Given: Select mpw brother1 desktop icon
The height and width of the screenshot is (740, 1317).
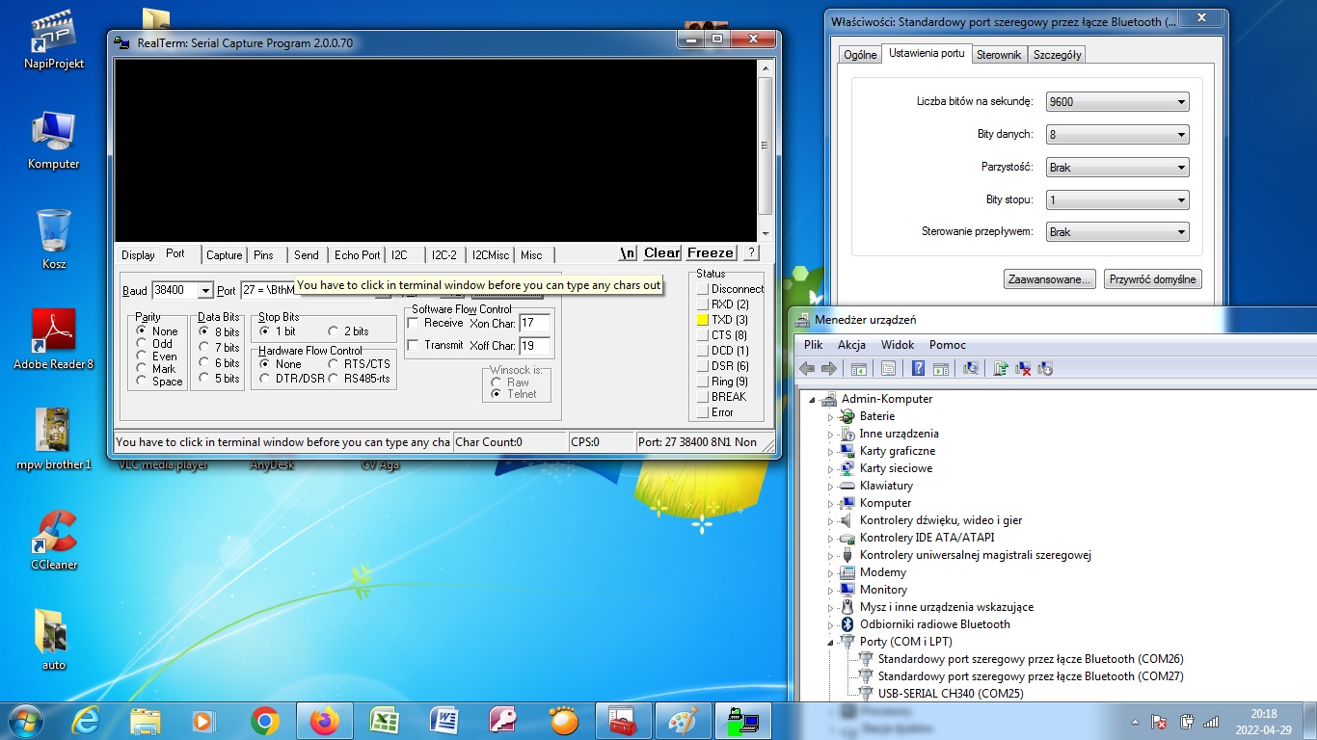Looking at the screenshot, I should (x=53, y=440).
